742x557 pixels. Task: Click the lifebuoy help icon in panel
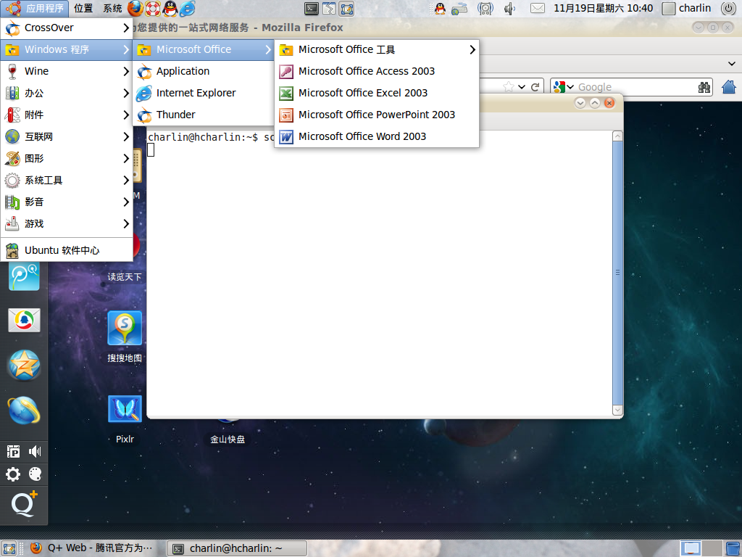(153, 8)
